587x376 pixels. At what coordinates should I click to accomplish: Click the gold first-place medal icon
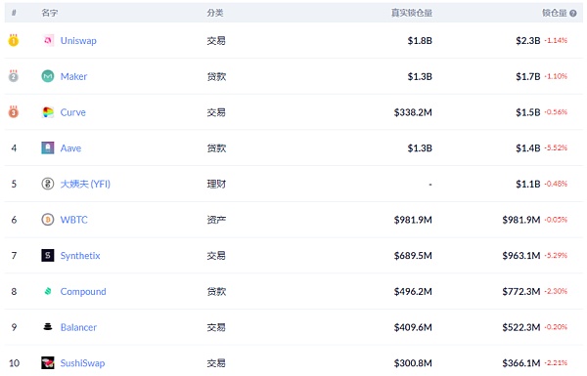(x=14, y=40)
